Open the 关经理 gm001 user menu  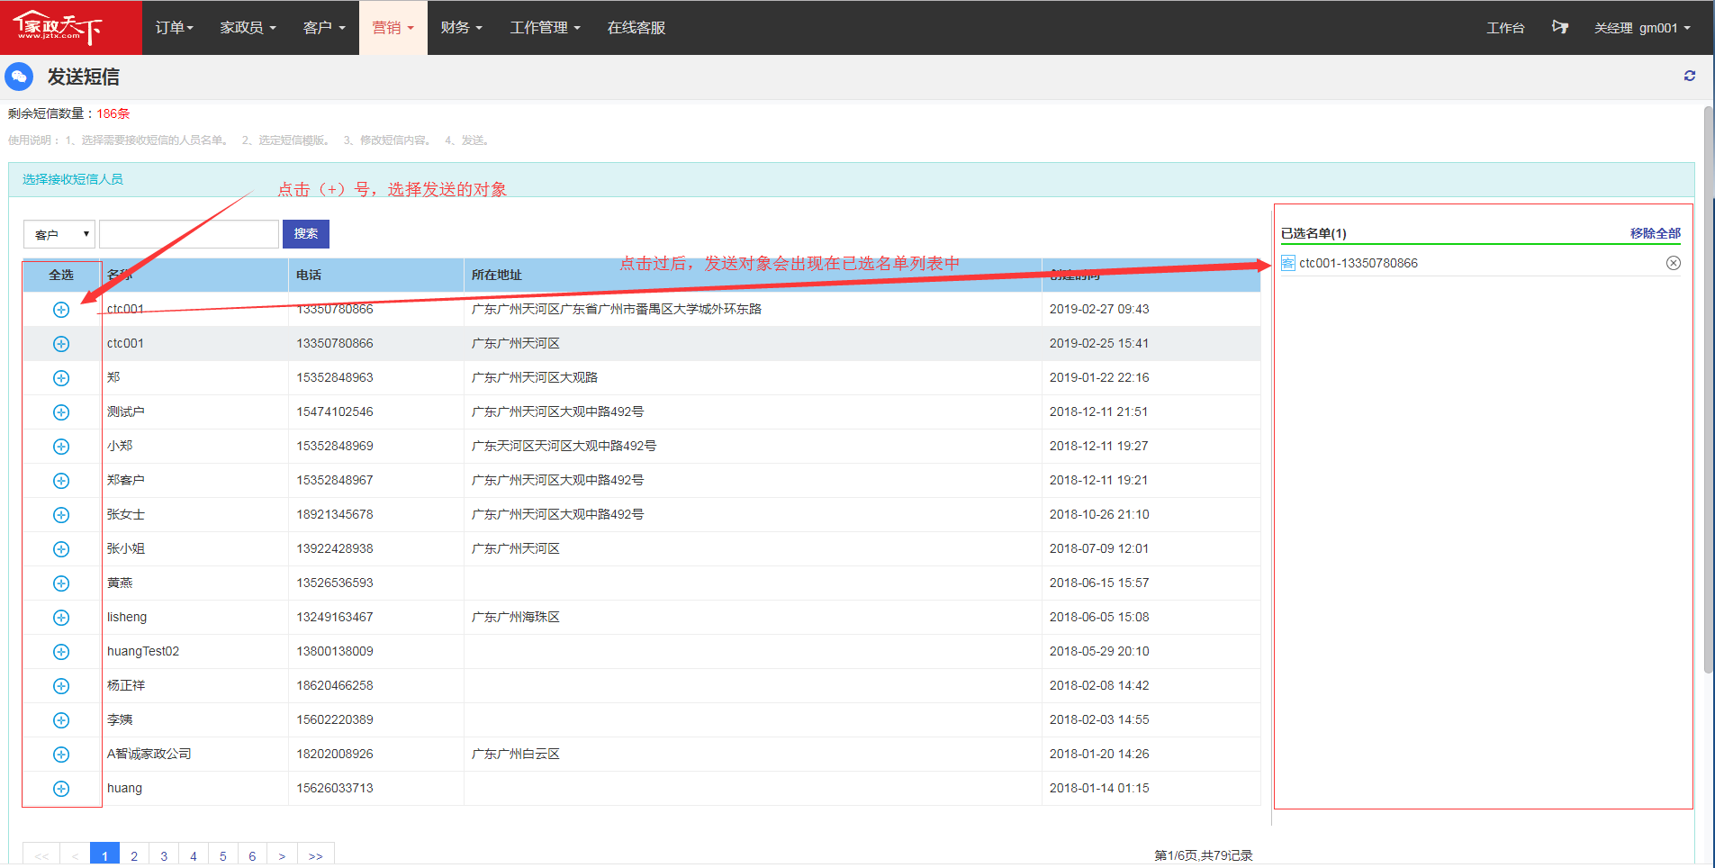(x=1642, y=28)
